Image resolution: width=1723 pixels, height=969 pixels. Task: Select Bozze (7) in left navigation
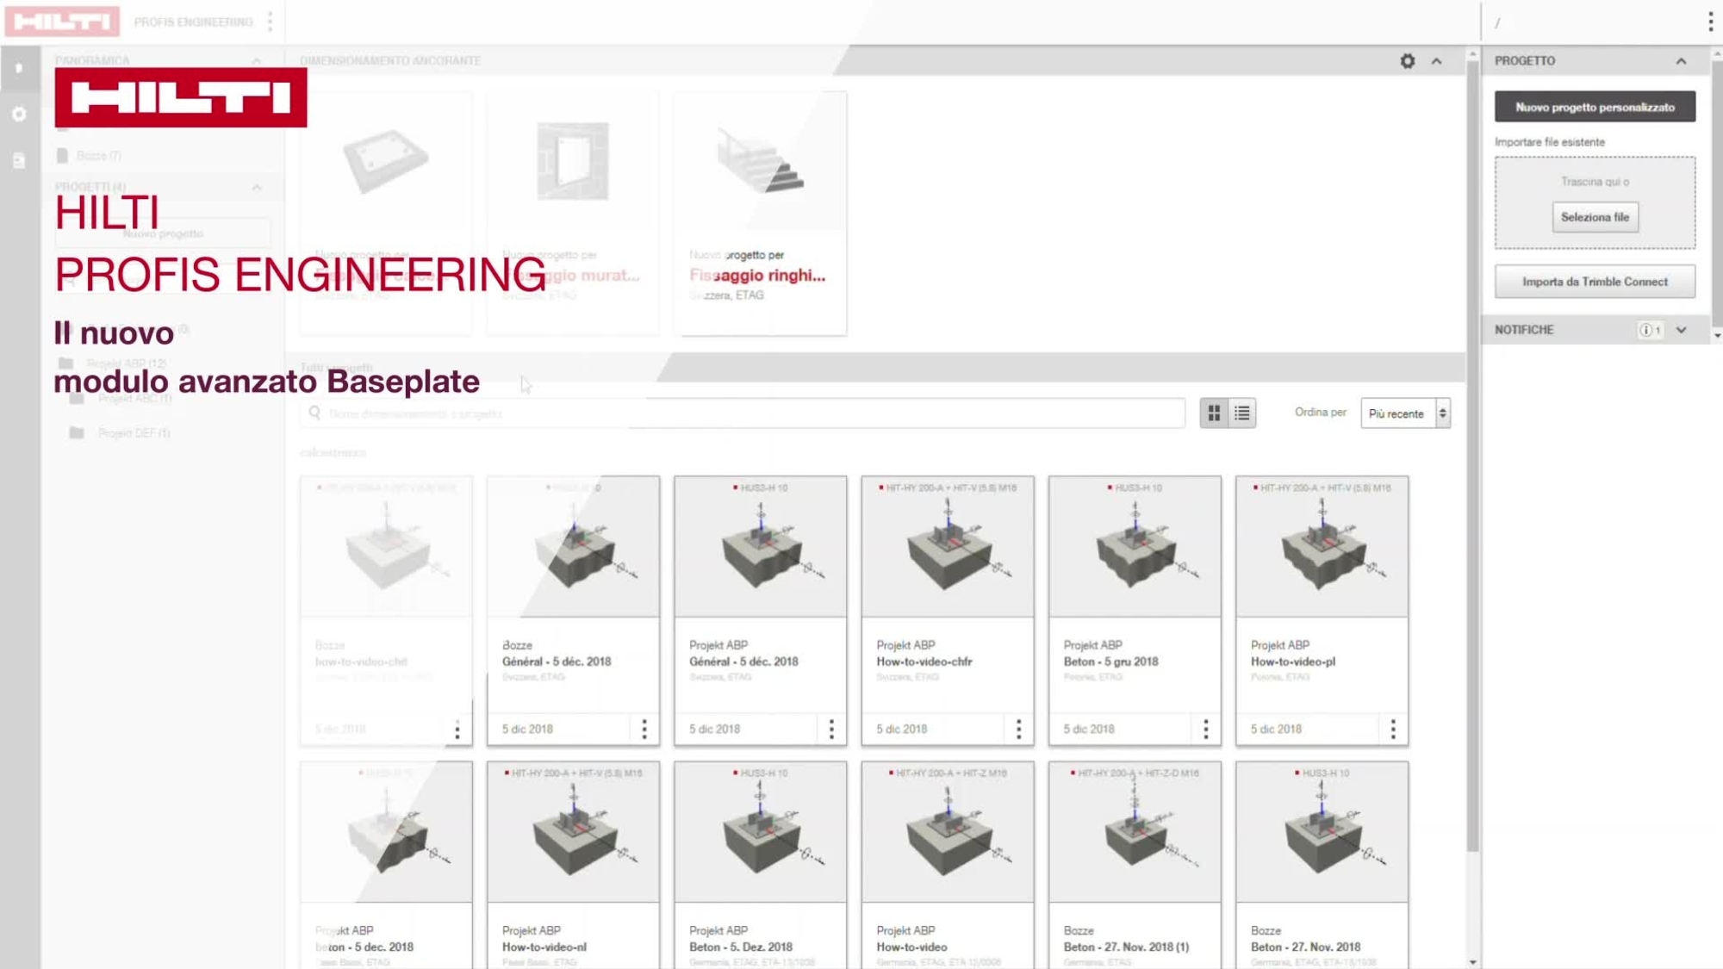pyautogui.click(x=98, y=155)
